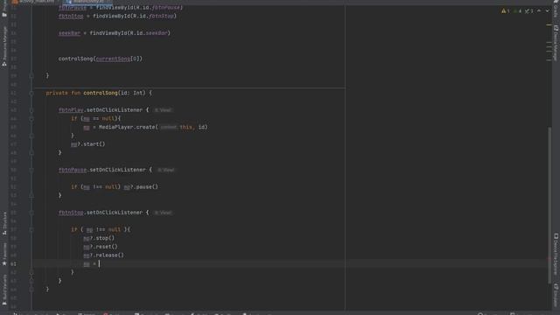Place cursor on controlSong(currentSong[0]) call
Screen dimensions: 560x315
[x=101, y=59]
